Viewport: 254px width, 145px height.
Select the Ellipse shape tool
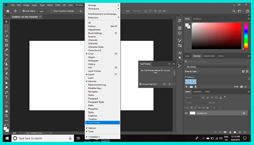tap(6, 106)
